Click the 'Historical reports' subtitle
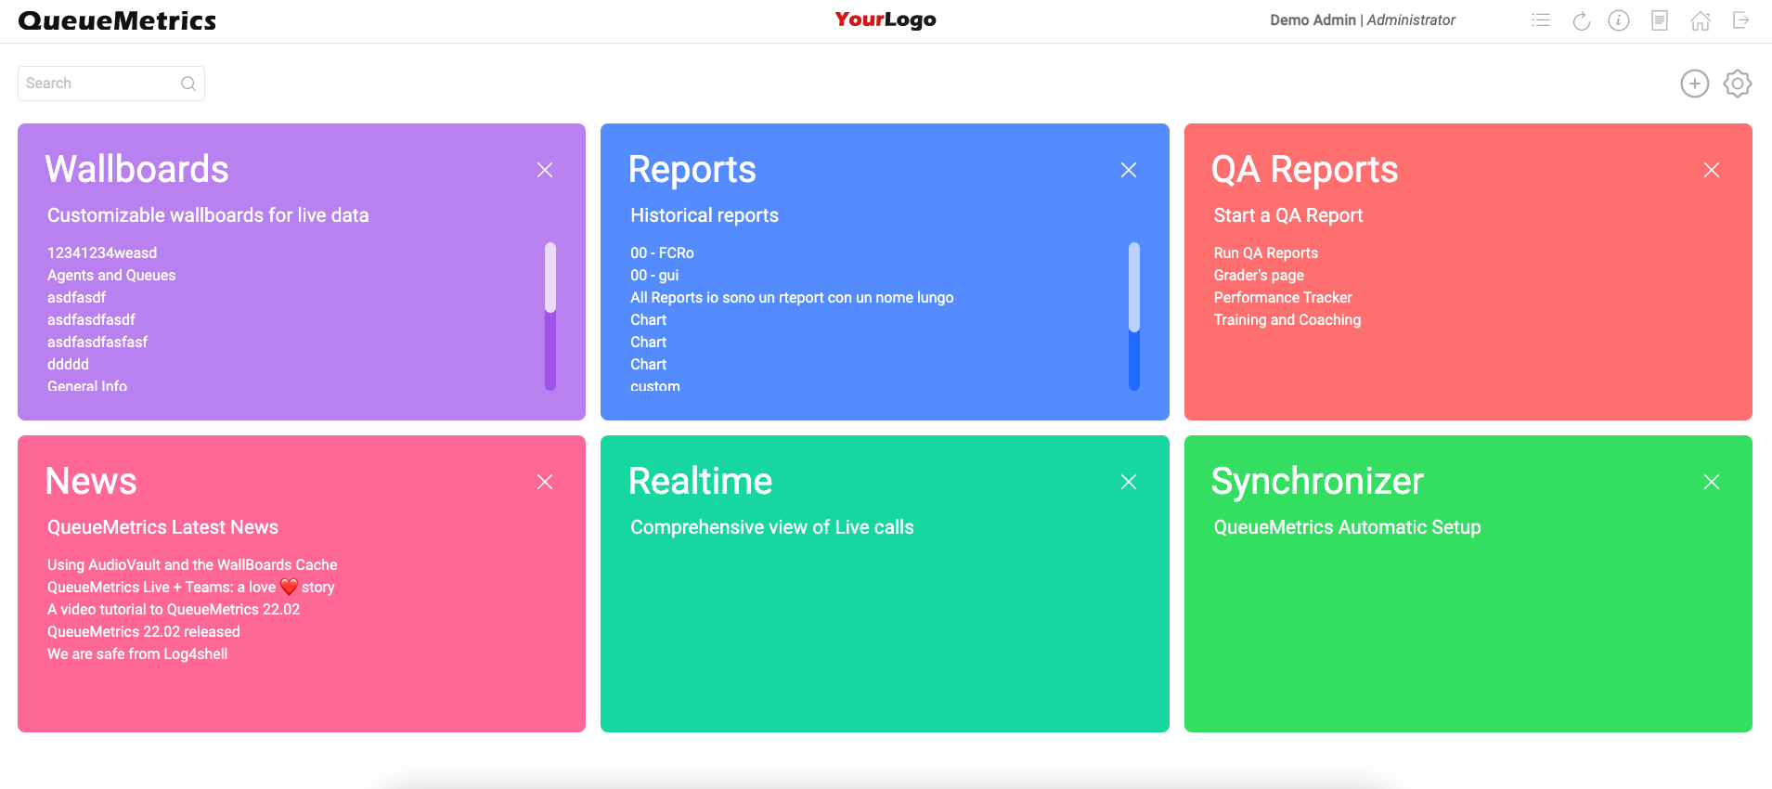 705,215
